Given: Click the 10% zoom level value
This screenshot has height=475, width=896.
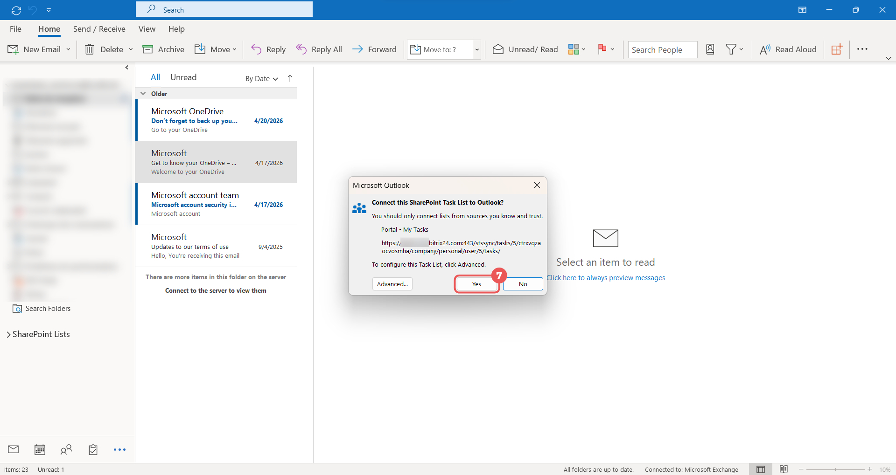Looking at the screenshot, I should pos(885,470).
